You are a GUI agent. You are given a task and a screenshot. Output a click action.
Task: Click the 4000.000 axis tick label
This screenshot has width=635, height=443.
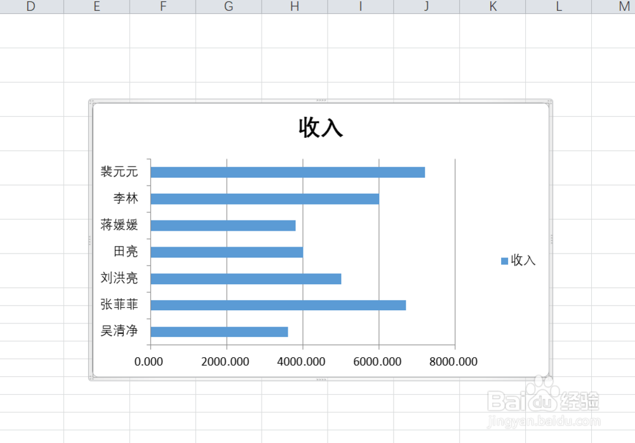coord(302,362)
